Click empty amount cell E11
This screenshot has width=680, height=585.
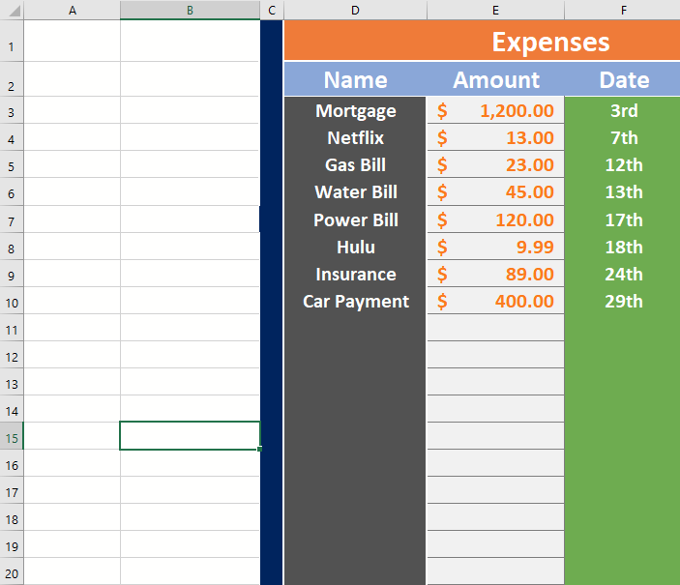495,328
